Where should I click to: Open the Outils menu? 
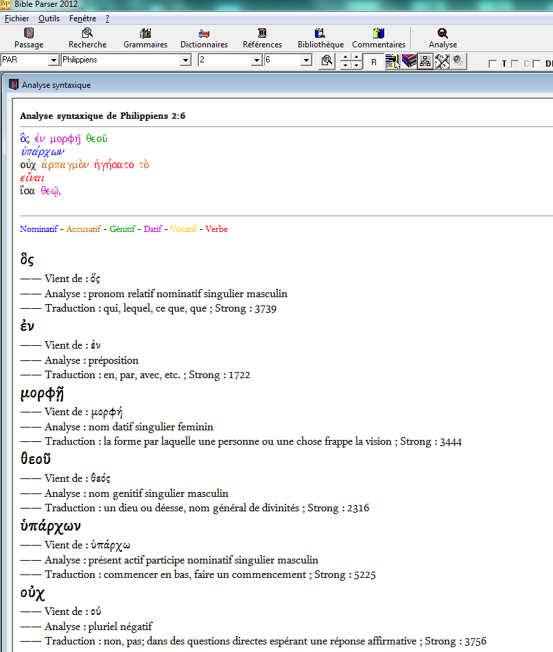(x=49, y=19)
